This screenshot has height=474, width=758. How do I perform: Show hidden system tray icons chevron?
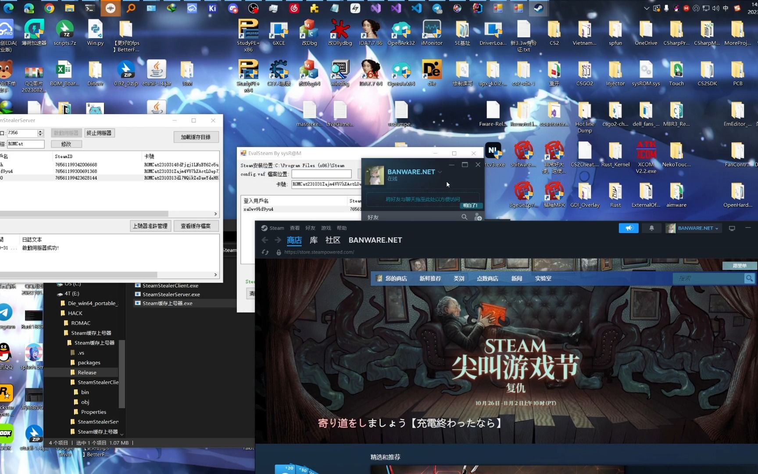646,8
